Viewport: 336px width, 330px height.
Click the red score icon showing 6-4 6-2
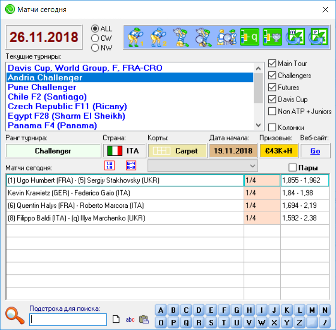(131, 166)
